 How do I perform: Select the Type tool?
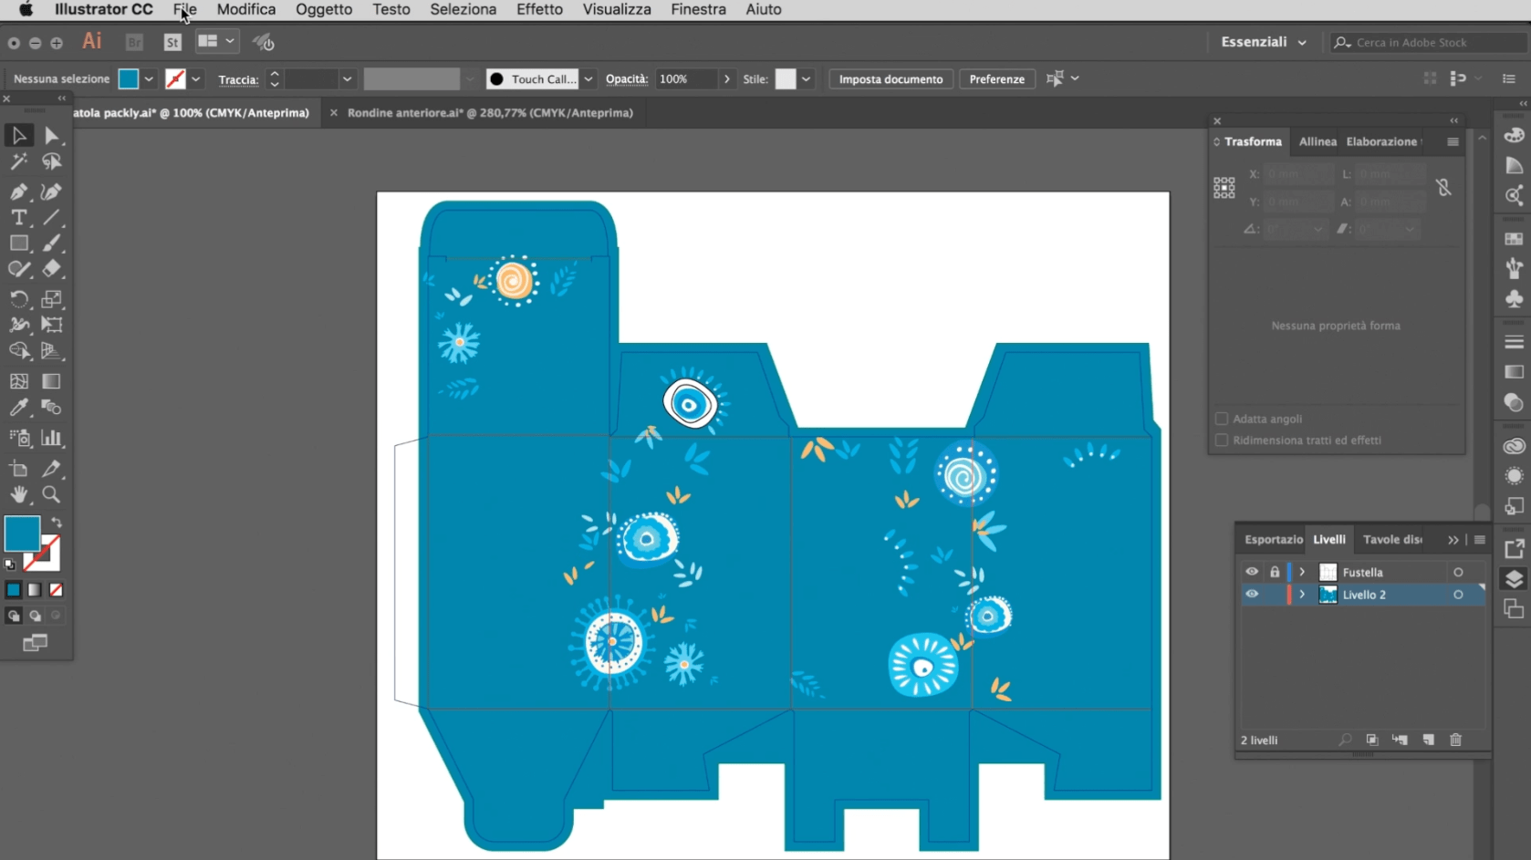pos(19,217)
